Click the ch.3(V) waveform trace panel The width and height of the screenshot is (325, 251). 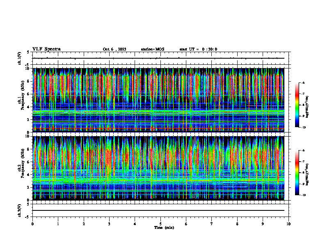point(160,210)
